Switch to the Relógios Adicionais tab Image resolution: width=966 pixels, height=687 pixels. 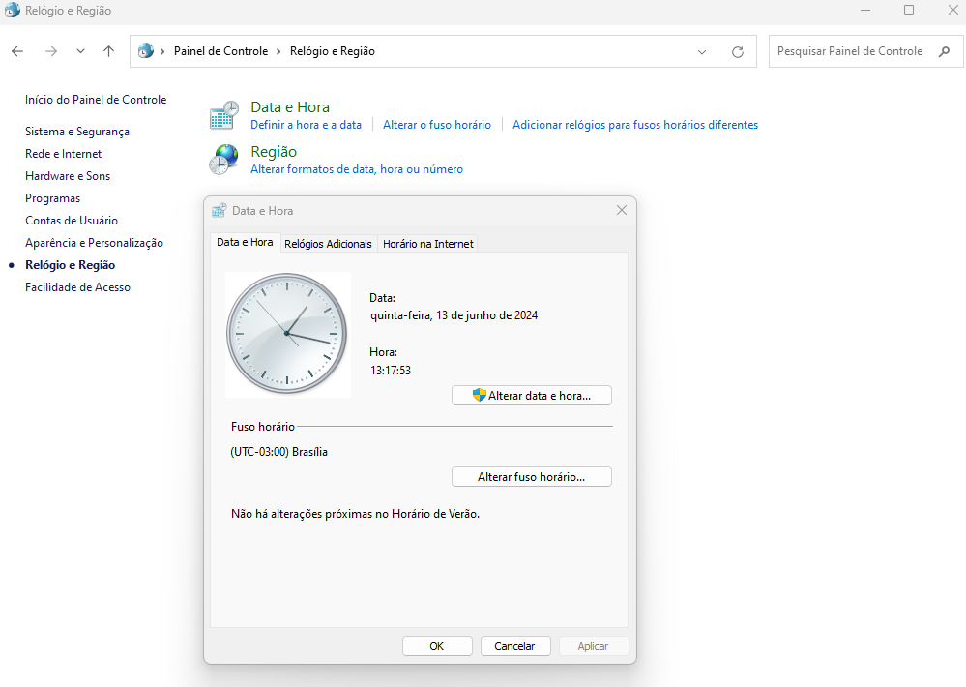pyautogui.click(x=328, y=244)
